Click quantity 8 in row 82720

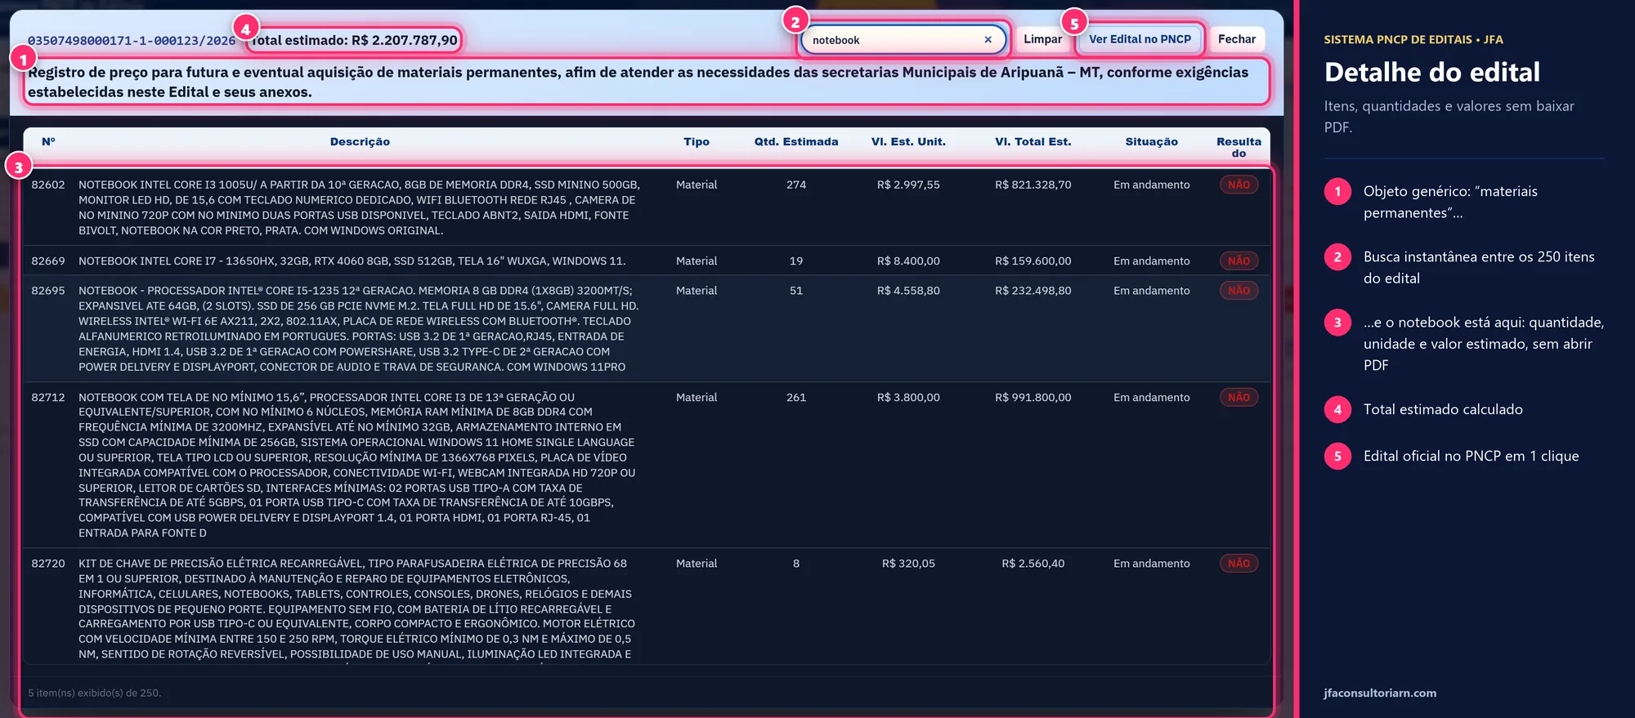tap(796, 563)
